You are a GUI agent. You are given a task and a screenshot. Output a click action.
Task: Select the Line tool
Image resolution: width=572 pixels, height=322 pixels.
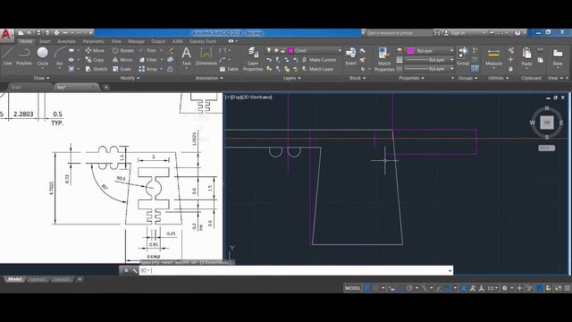[8, 56]
